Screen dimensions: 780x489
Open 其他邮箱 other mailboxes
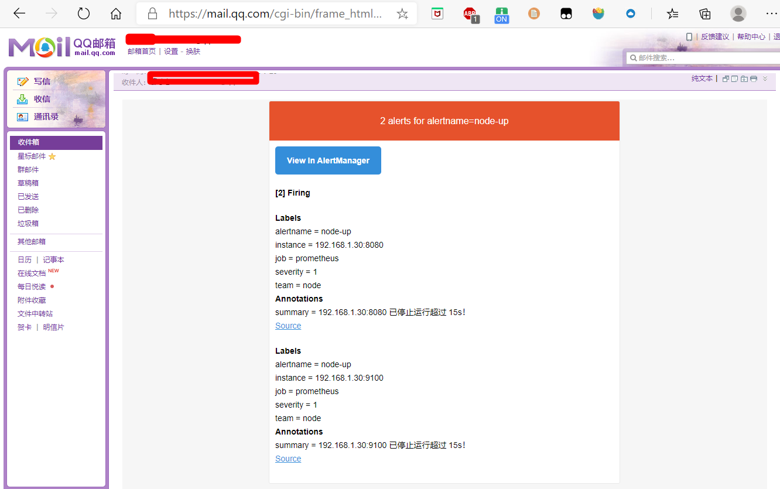click(x=32, y=242)
